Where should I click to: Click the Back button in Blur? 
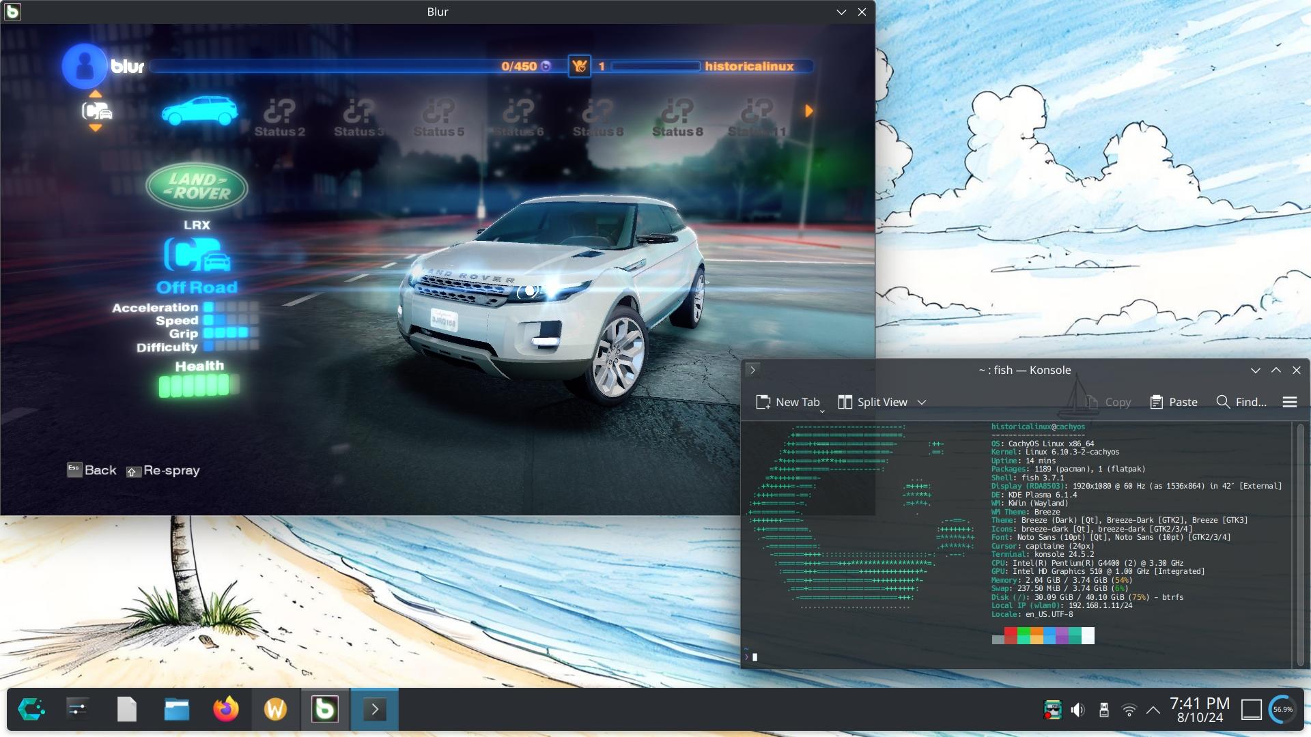coord(91,469)
